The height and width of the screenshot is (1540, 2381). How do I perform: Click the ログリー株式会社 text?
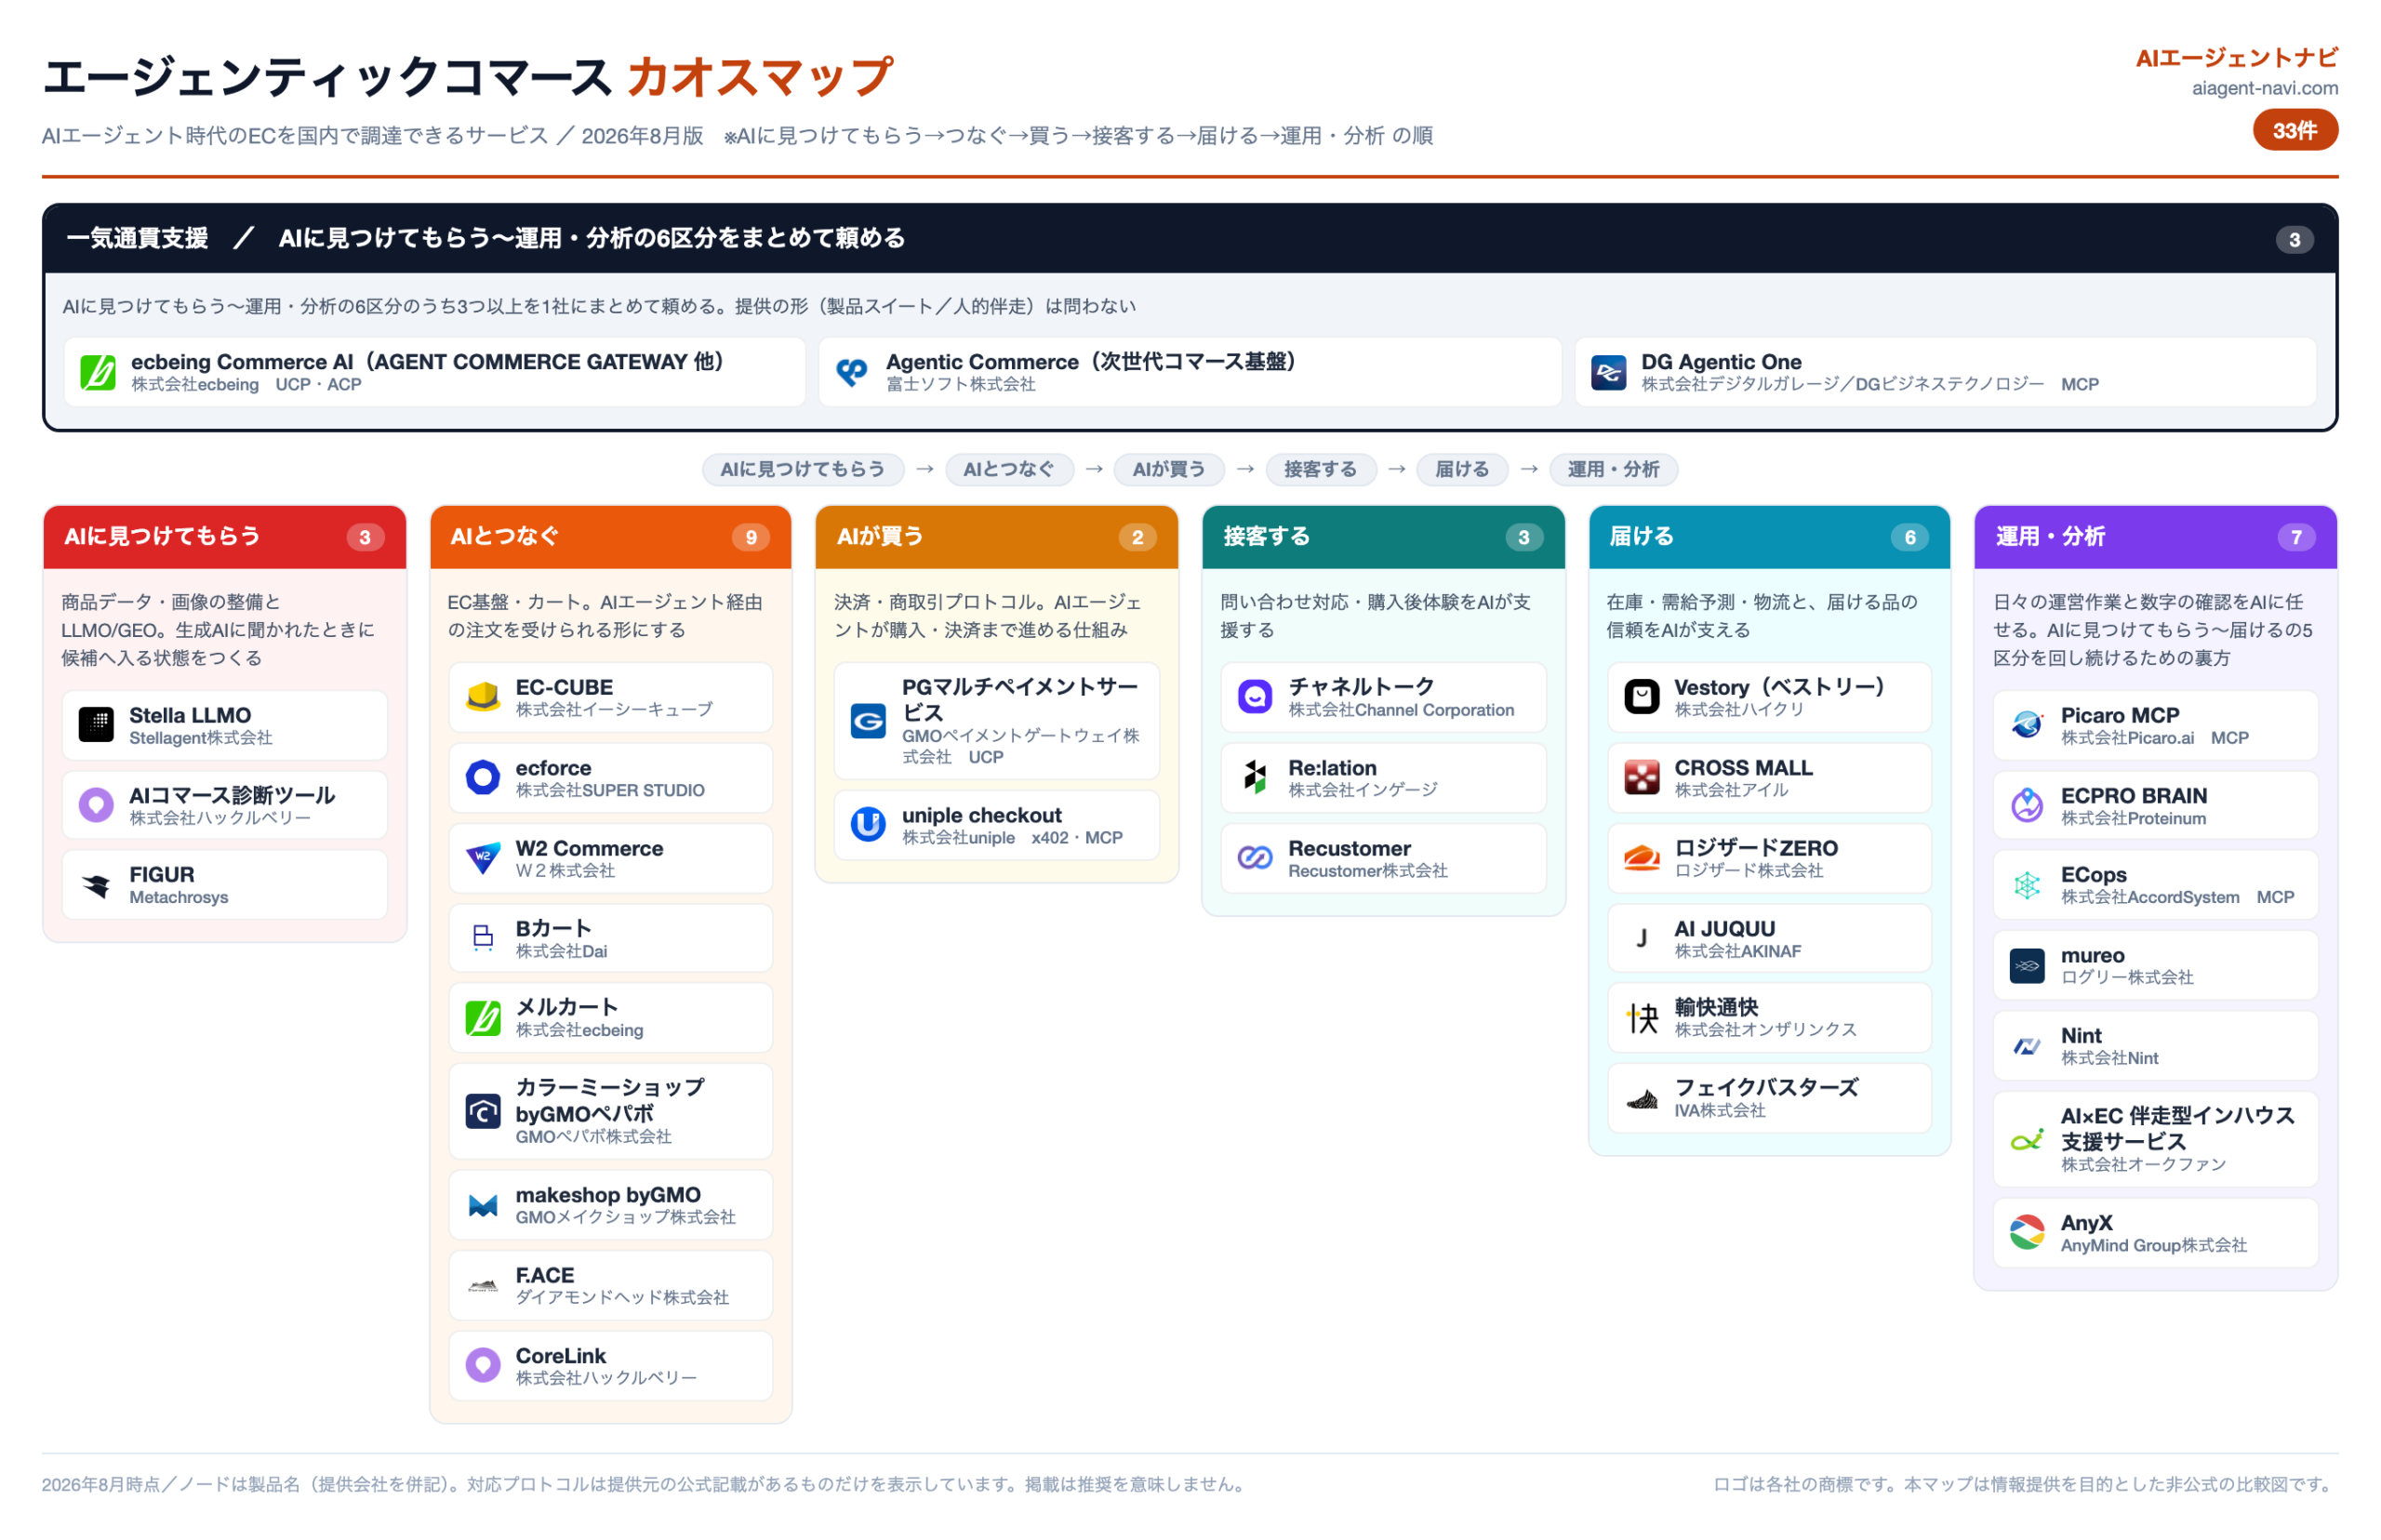2127,978
